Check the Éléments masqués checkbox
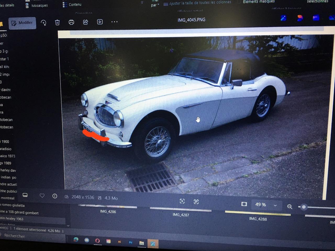 coord(239,2)
